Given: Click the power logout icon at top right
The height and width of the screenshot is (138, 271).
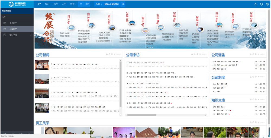Looking at the screenshot, I should pos(267,4).
